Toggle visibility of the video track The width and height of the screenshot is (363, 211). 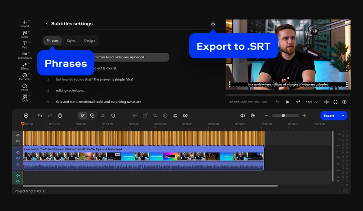[x=18, y=153]
